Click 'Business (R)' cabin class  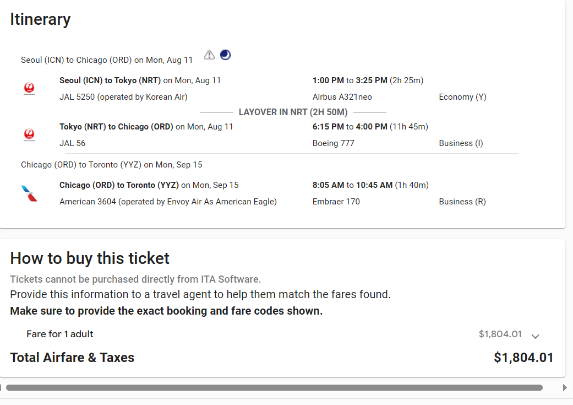click(462, 202)
